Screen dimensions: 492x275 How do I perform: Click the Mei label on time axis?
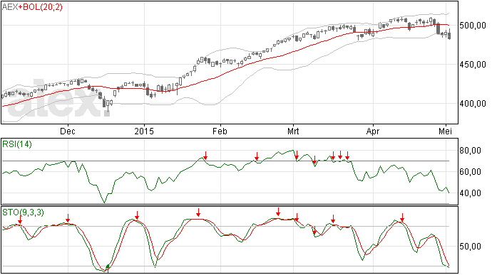tap(446, 131)
